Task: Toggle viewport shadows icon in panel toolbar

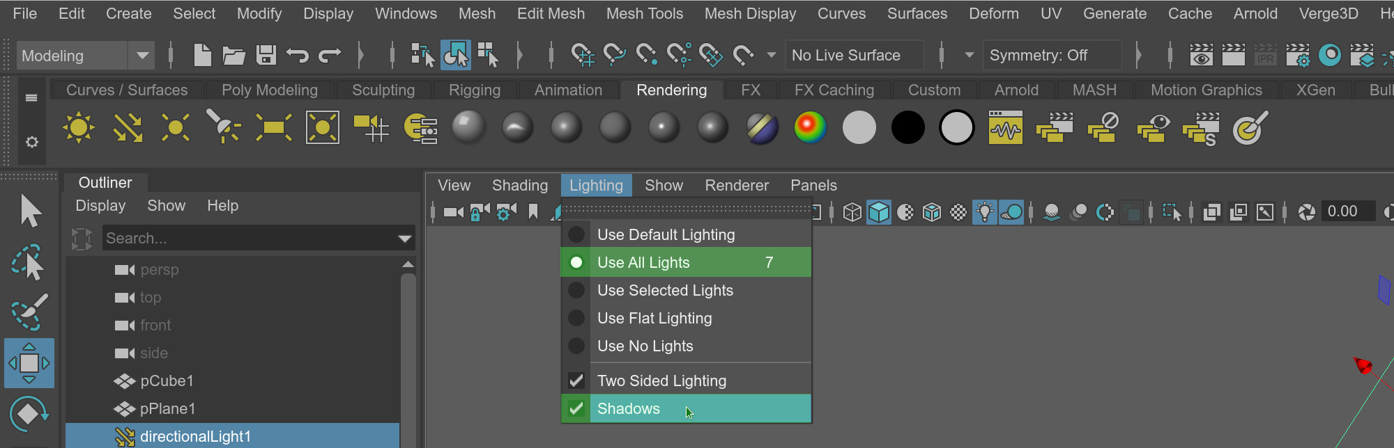Action: tap(1011, 211)
